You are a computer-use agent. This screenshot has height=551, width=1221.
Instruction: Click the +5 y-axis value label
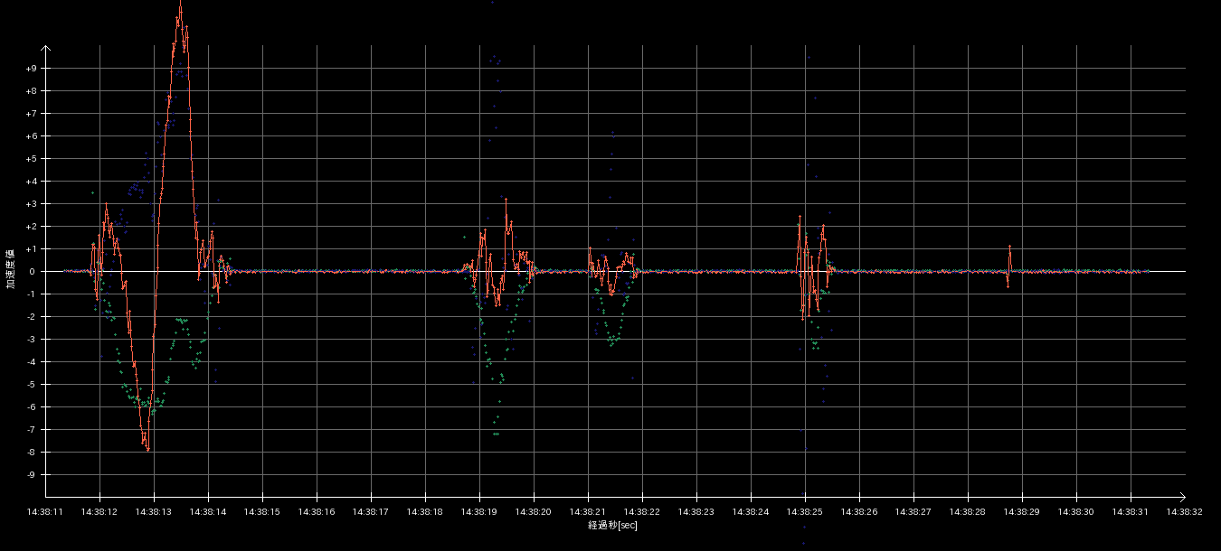pyautogui.click(x=32, y=159)
